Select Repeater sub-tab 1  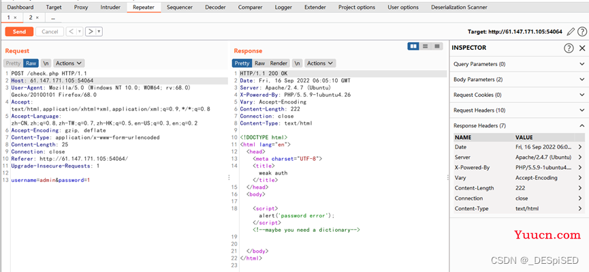(x=9, y=17)
